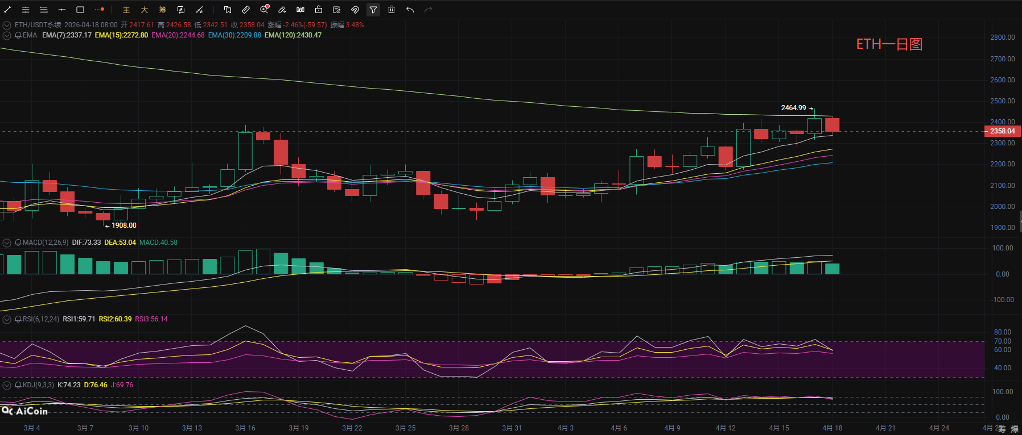This screenshot has height=435, width=1022.
Task: Toggle the alert bell beside RSI indicator
Action: tap(18, 319)
